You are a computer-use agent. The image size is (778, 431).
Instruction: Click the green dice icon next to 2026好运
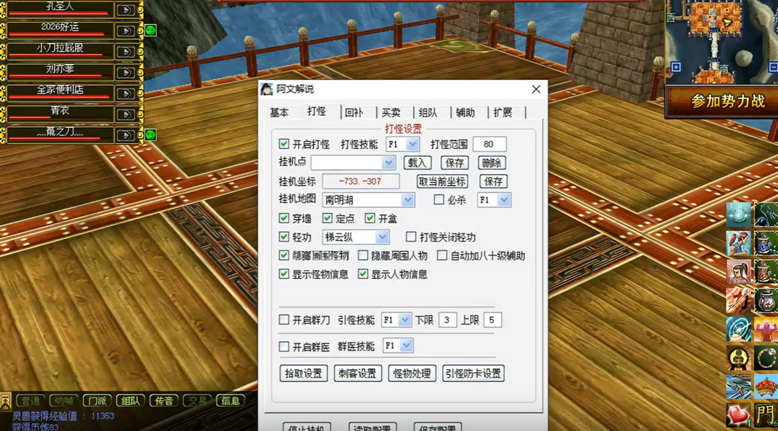(x=150, y=30)
